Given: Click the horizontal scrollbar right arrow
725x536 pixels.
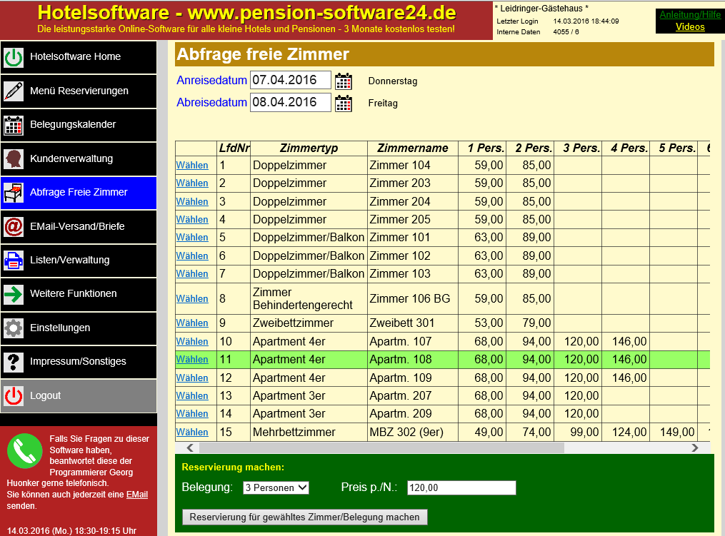Looking at the screenshot, I should click(695, 448).
